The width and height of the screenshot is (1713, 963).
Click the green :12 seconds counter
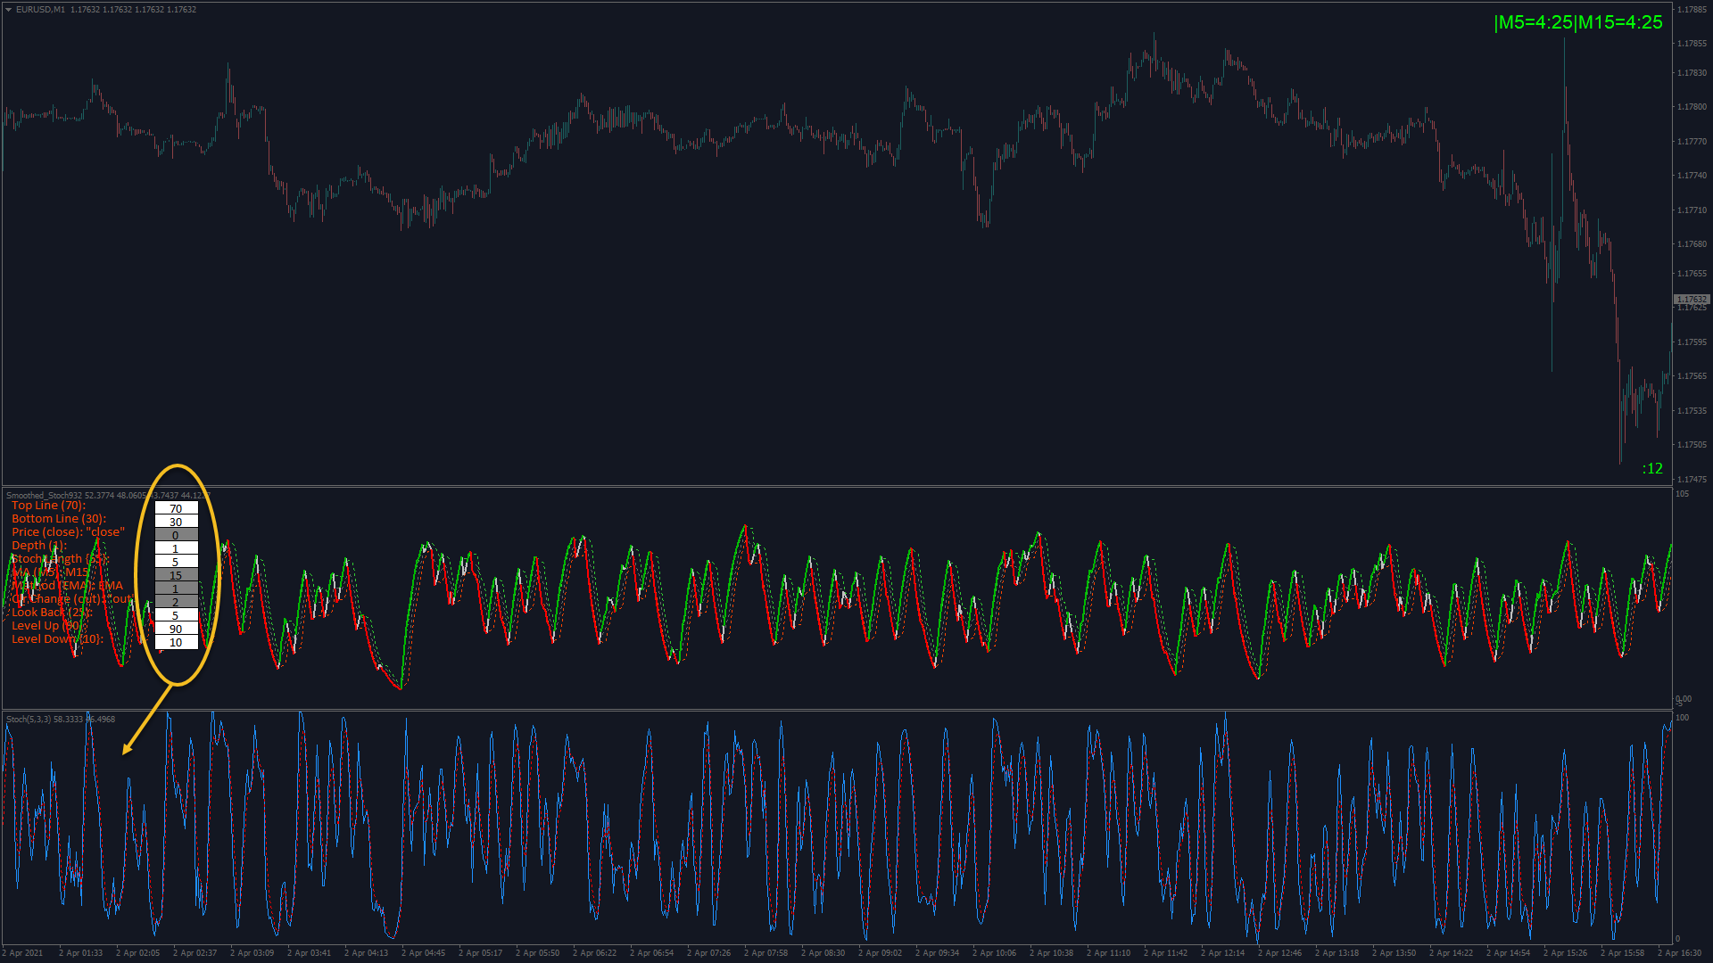click(x=1652, y=469)
